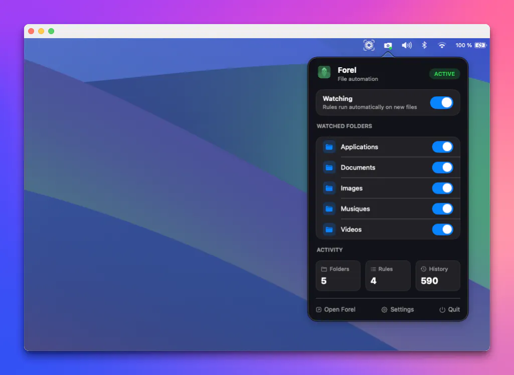Click the ACTIVE status badge
This screenshot has height=375, width=514.
coord(444,74)
